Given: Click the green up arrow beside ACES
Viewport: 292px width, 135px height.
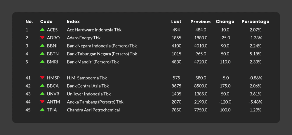Looking at the screenshot, I should [42, 29].
